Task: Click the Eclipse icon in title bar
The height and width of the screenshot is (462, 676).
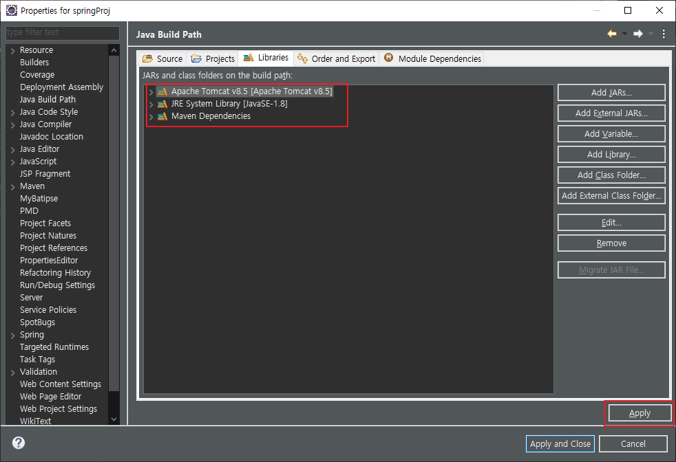Action: click(11, 10)
